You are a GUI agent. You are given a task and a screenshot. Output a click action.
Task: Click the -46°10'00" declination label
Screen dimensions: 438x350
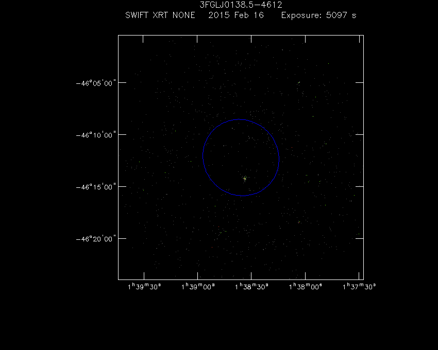(x=96, y=135)
